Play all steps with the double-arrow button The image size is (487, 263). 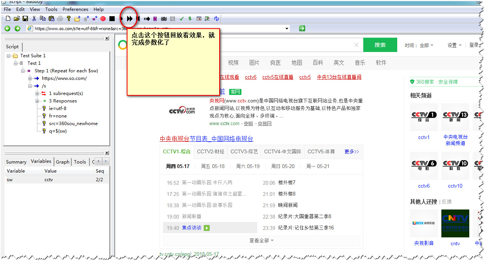[130, 18]
